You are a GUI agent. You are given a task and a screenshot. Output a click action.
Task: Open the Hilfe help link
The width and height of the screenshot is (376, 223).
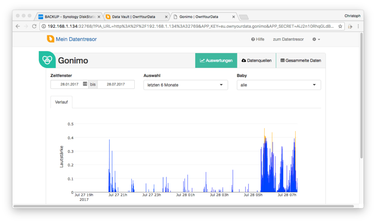[x=257, y=39]
